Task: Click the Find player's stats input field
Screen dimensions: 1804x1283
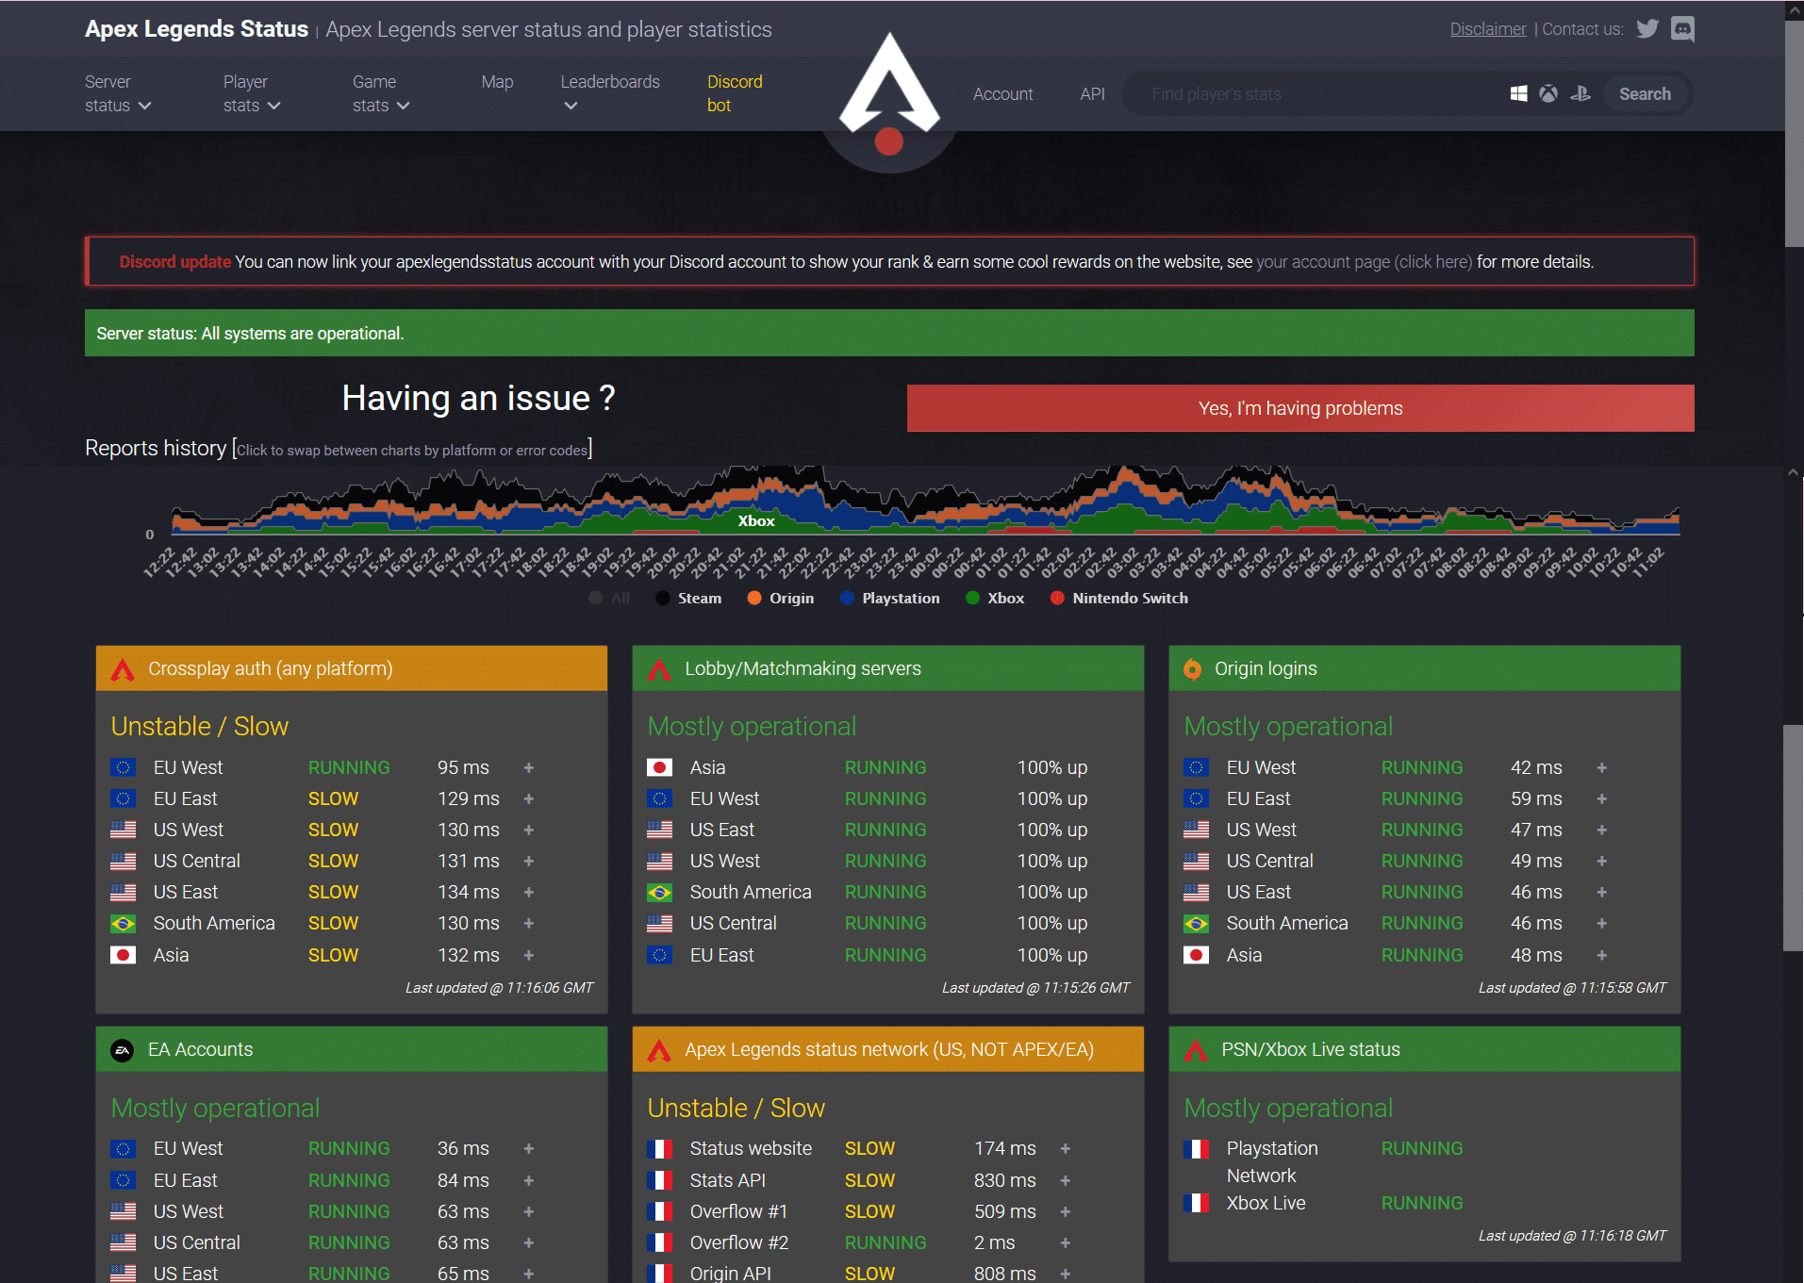Action: (1320, 94)
